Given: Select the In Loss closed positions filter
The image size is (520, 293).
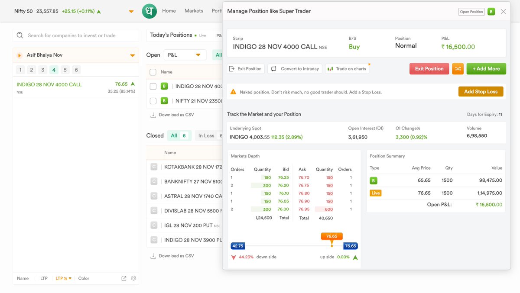Looking at the screenshot, I should (x=209, y=135).
